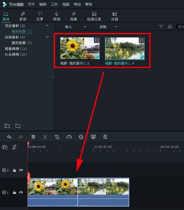184x210 pixels.
Task: Delete the selected folder
Action: pyautogui.click(x=18, y=126)
